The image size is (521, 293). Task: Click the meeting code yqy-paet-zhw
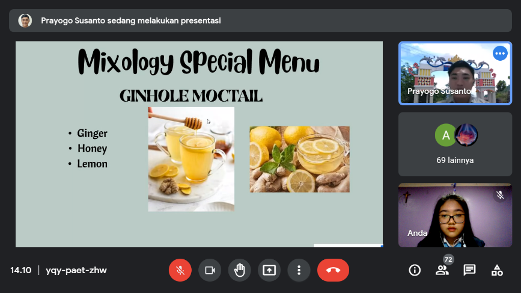(x=76, y=270)
